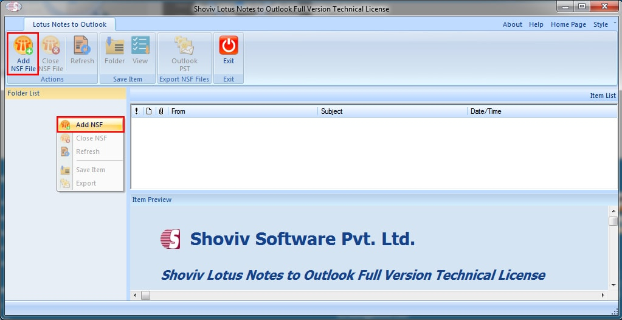This screenshot has width=622, height=320.
Task: Choose Export in the context menu
Action: tap(91, 184)
